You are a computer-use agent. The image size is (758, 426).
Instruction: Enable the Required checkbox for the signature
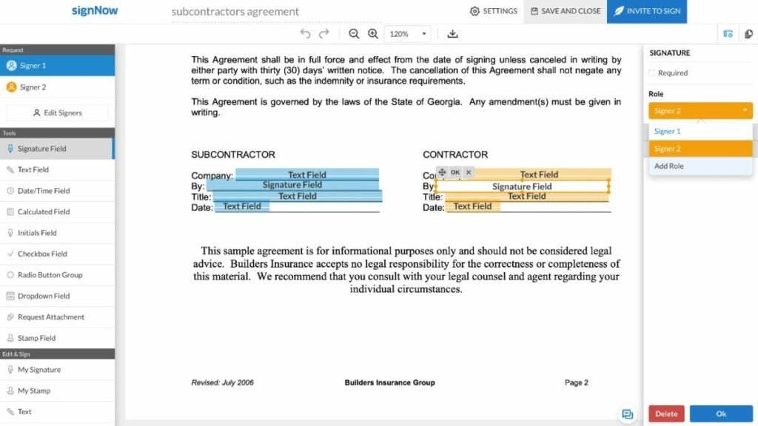(652, 72)
